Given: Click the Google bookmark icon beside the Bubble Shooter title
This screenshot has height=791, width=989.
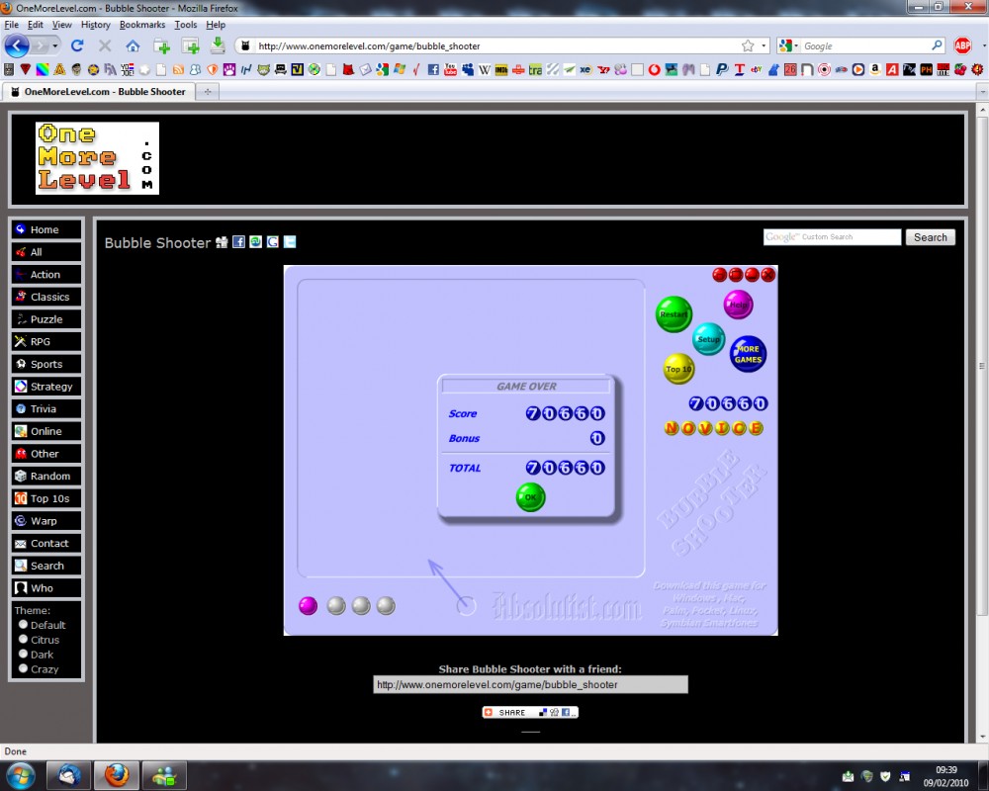Looking at the screenshot, I should pos(273,241).
